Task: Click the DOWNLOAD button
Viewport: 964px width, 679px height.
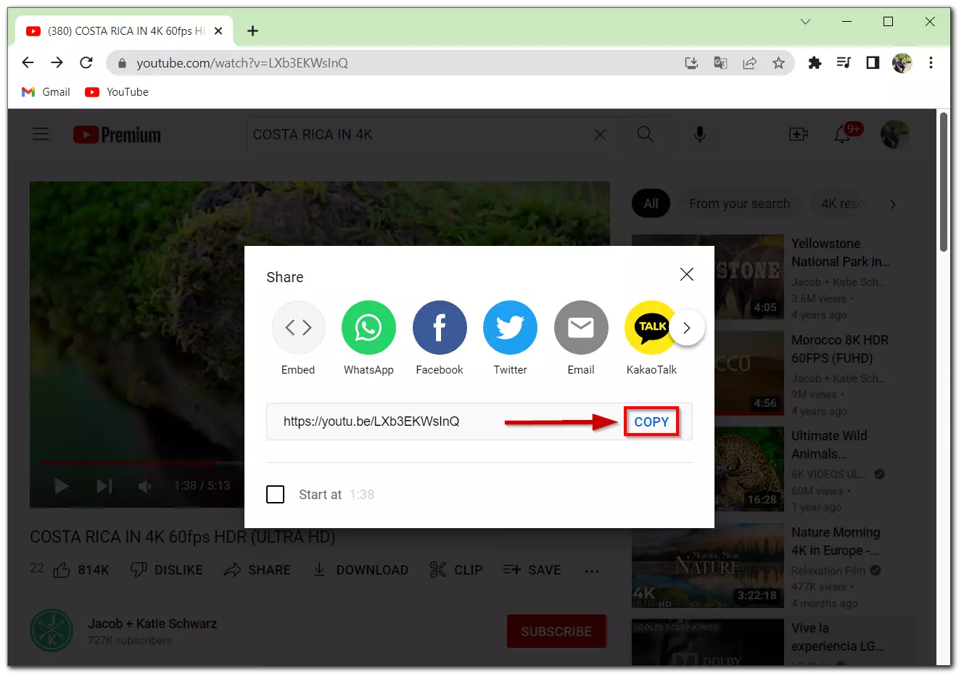Action: point(361,570)
